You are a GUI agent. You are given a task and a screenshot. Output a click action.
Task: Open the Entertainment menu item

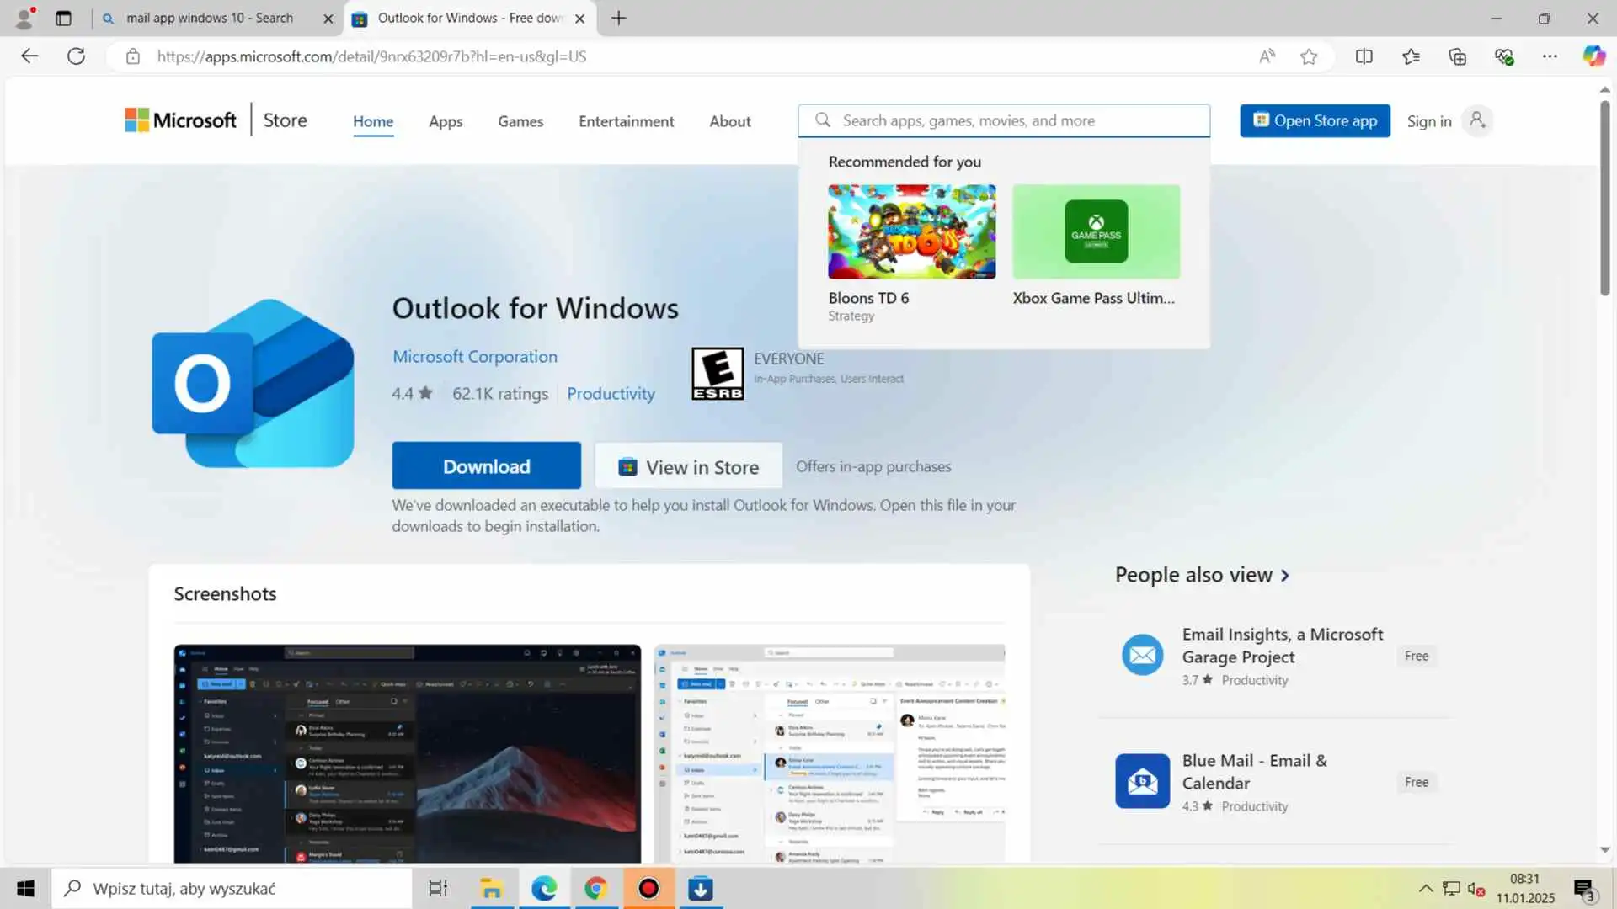pyautogui.click(x=626, y=121)
